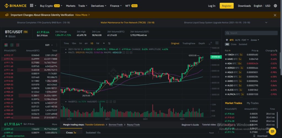Screen dimensions: 282x138
Task: Favorite the ALPACA/BTC pair star
Action: click(226, 94)
